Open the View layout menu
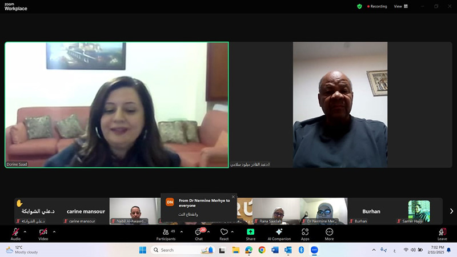Image resolution: width=457 pixels, height=257 pixels. click(x=400, y=6)
